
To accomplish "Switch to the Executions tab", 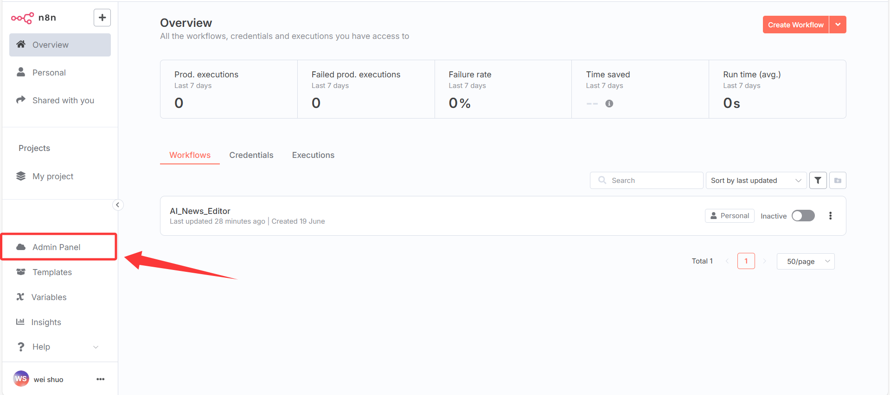I will pos(313,155).
